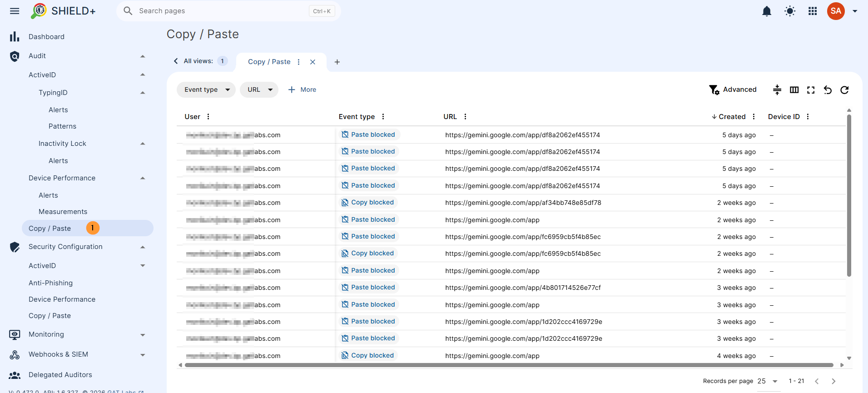Collapse the Inactivity Lock subsection

tap(143, 144)
